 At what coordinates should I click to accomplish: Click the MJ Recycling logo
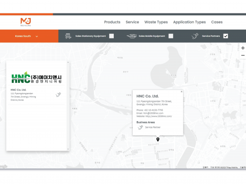[26, 22]
